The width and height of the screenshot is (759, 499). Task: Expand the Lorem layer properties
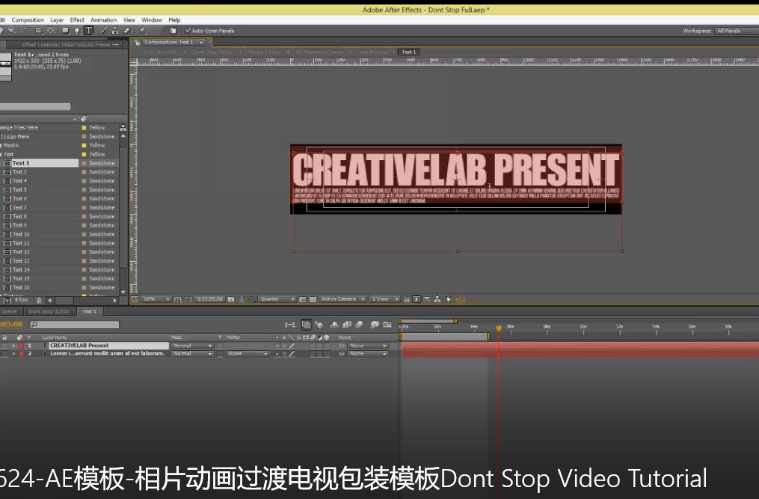[x=13, y=354]
